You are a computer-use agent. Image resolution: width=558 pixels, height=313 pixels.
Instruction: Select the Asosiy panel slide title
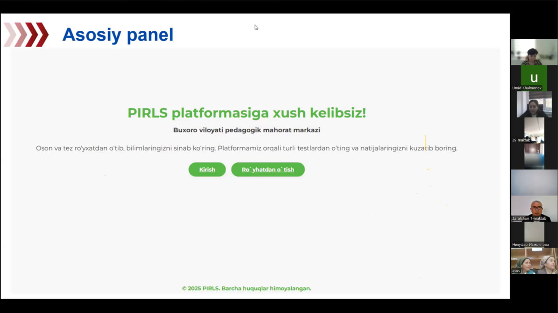click(x=118, y=35)
